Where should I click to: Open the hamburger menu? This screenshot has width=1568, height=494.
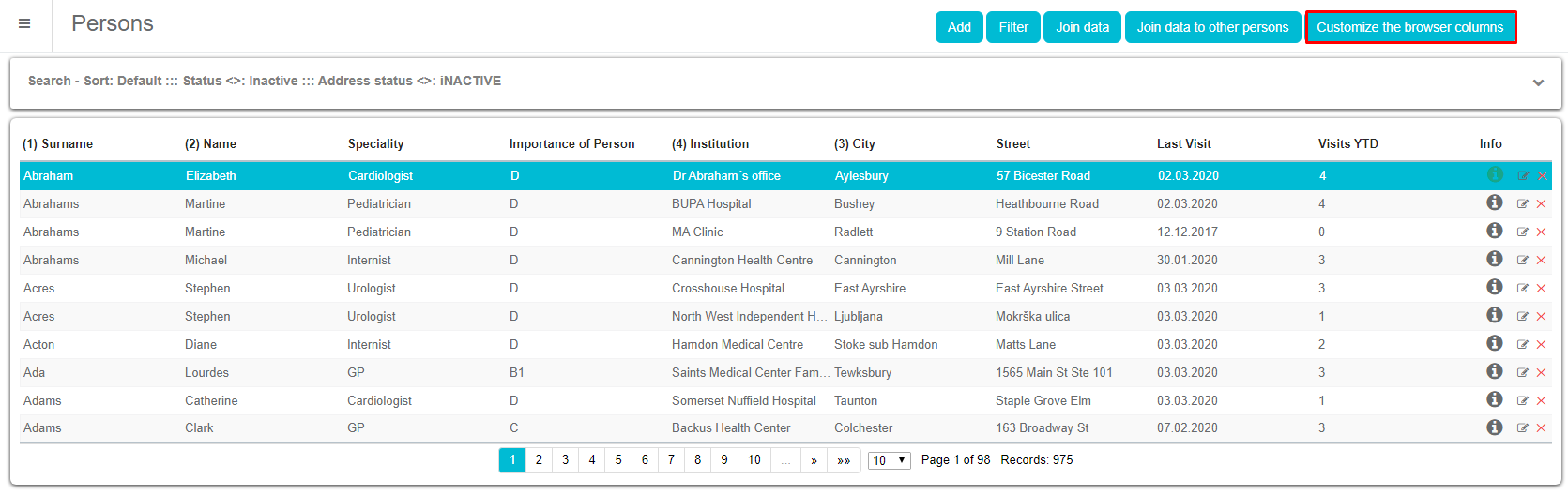click(24, 24)
